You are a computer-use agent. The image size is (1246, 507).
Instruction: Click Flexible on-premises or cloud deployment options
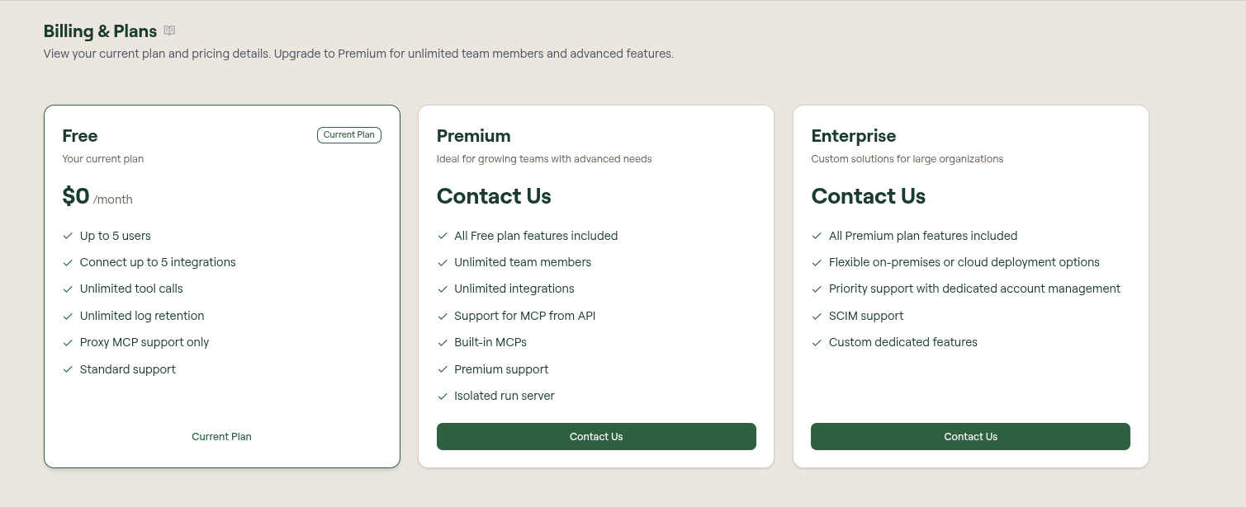pyautogui.click(x=964, y=262)
